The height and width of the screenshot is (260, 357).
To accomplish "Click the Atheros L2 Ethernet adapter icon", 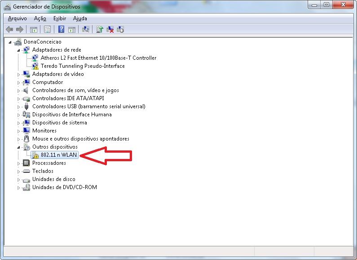I will [35, 58].
